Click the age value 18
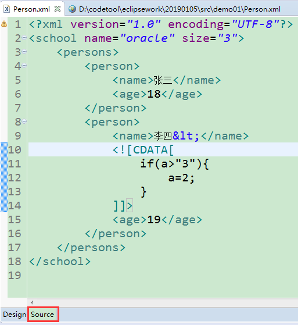Screen dimensions: 298x325 pyautogui.click(x=154, y=94)
